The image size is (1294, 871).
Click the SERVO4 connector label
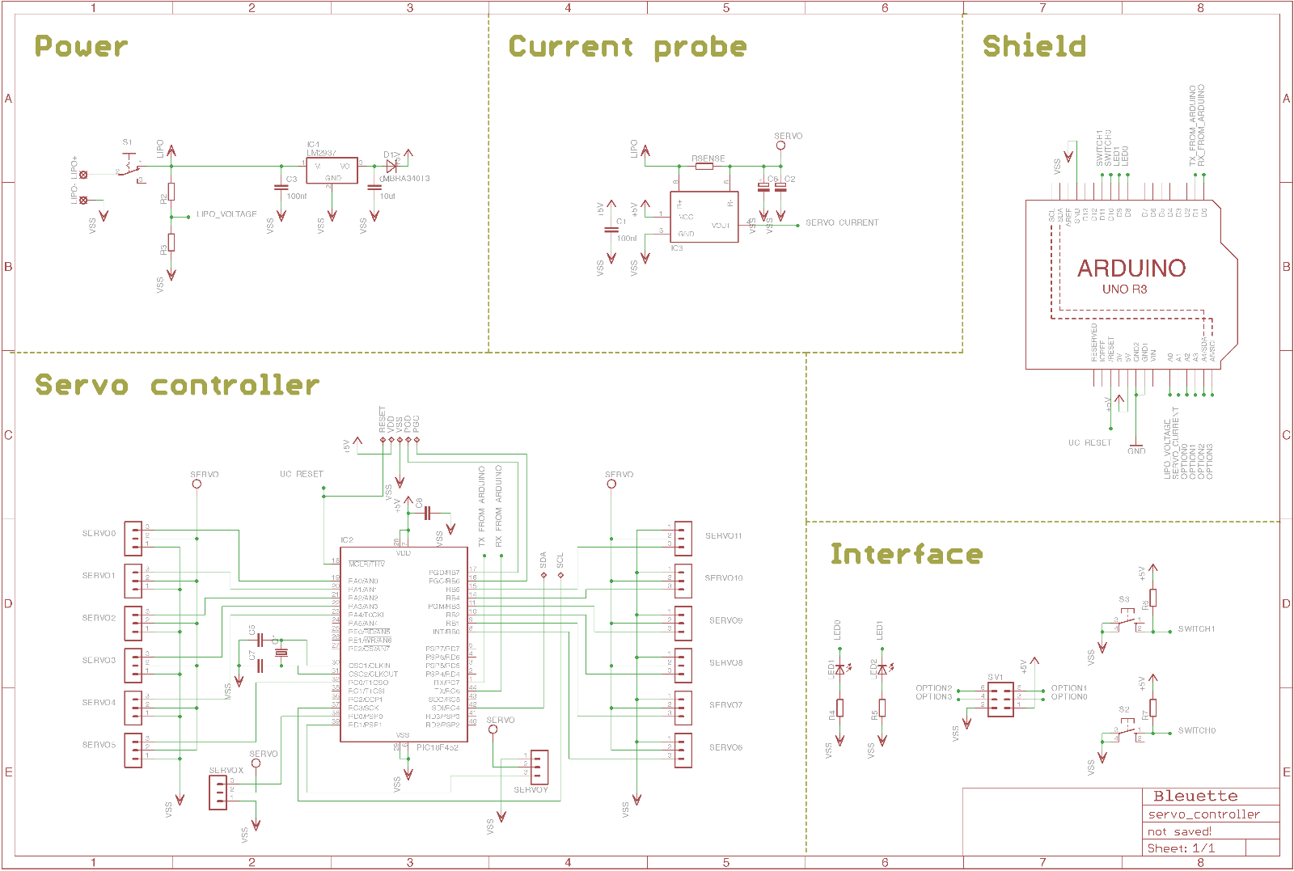coord(99,702)
